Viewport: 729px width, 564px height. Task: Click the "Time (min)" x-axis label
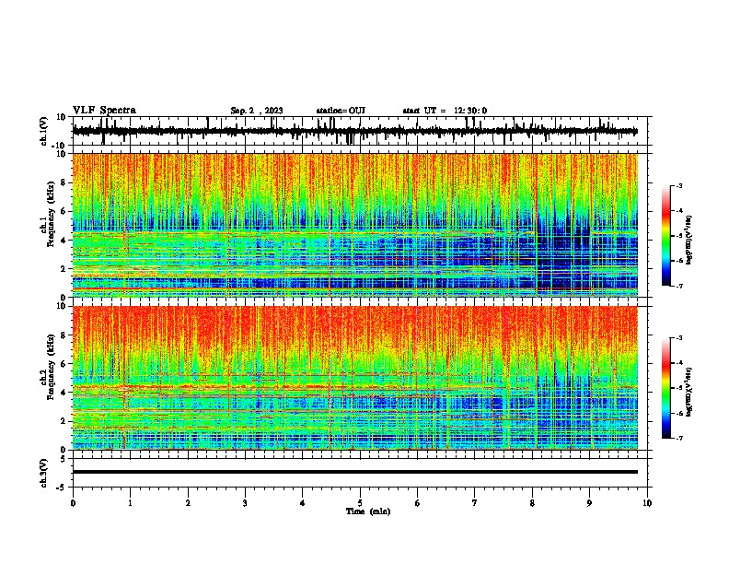point(368,511)
